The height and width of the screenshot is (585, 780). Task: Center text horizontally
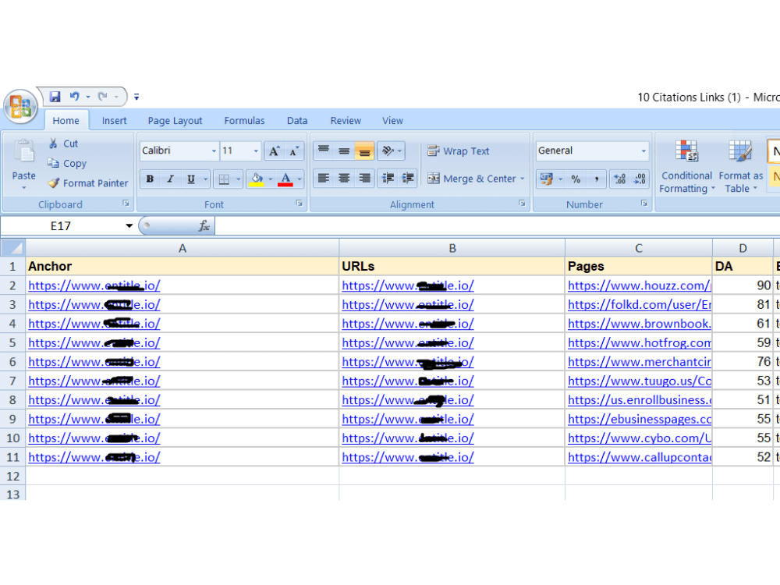(344, 178)
